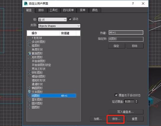The height and width of the screenshot is (126, 161).
Task: Toggle the 覆盖处于活动状态 checkbox
Action: coord(116,95)
